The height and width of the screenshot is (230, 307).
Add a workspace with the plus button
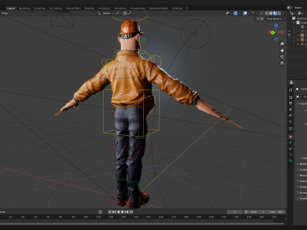pos(187,8)
